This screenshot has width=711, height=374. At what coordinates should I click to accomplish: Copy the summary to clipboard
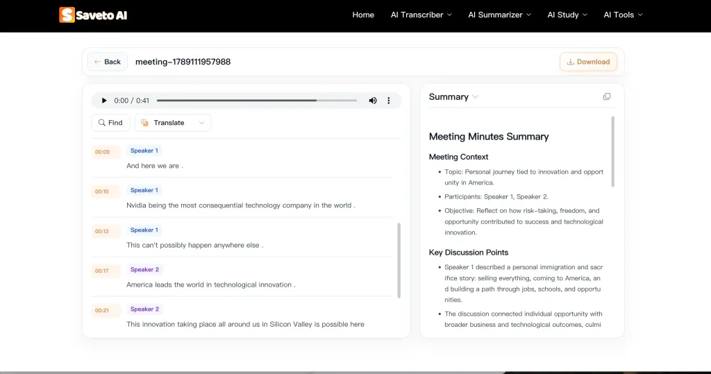[x=607, y=96]
